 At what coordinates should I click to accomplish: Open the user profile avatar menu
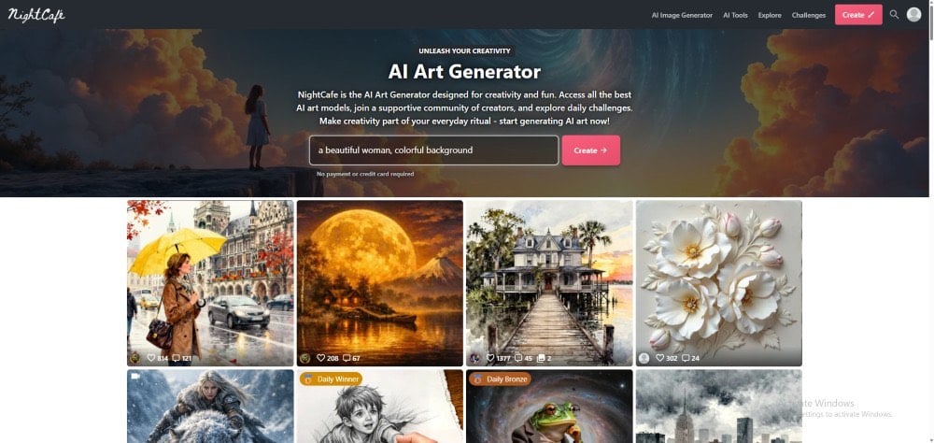click(x=913, y=14)
